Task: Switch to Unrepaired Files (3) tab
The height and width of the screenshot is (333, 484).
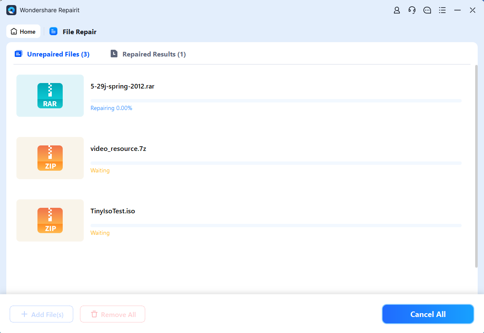Action: pos(52,54)
